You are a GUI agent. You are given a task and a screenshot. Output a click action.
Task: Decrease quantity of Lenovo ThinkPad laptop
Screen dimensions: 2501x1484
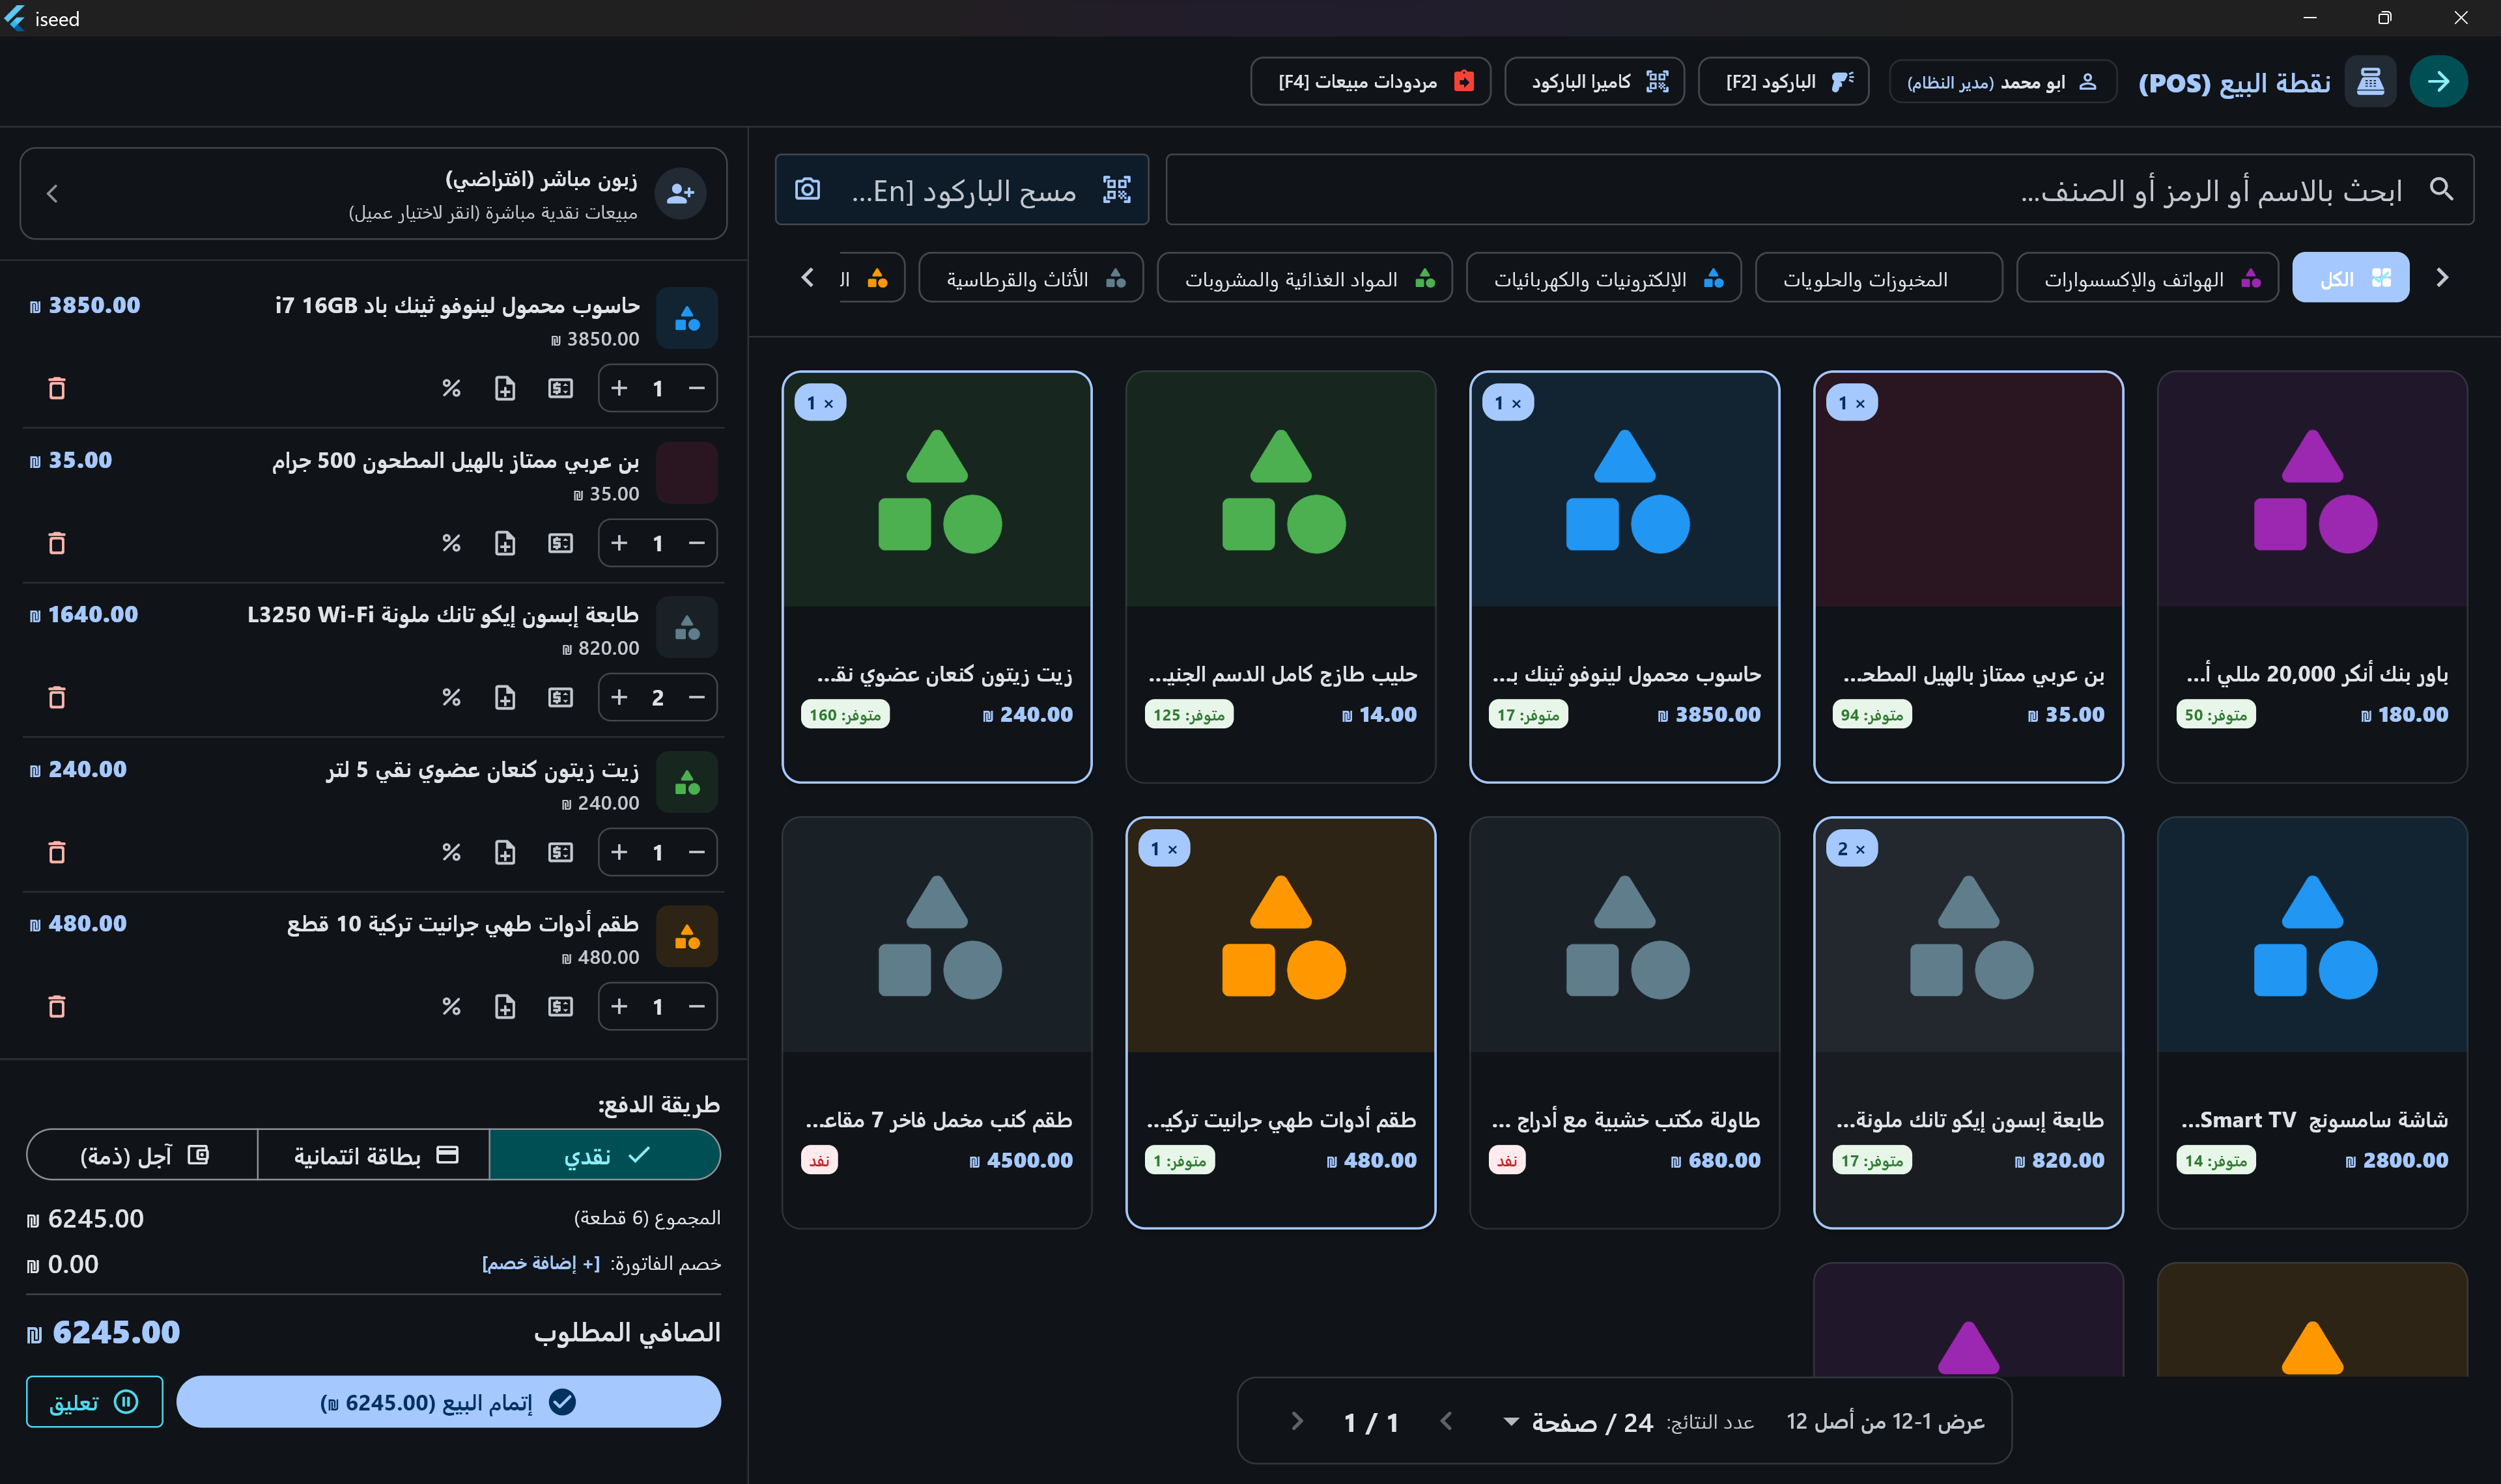(x=696, y=388)
